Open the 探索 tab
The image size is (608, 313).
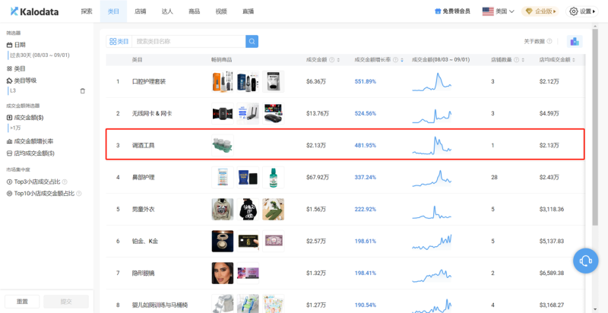point(87,11)
